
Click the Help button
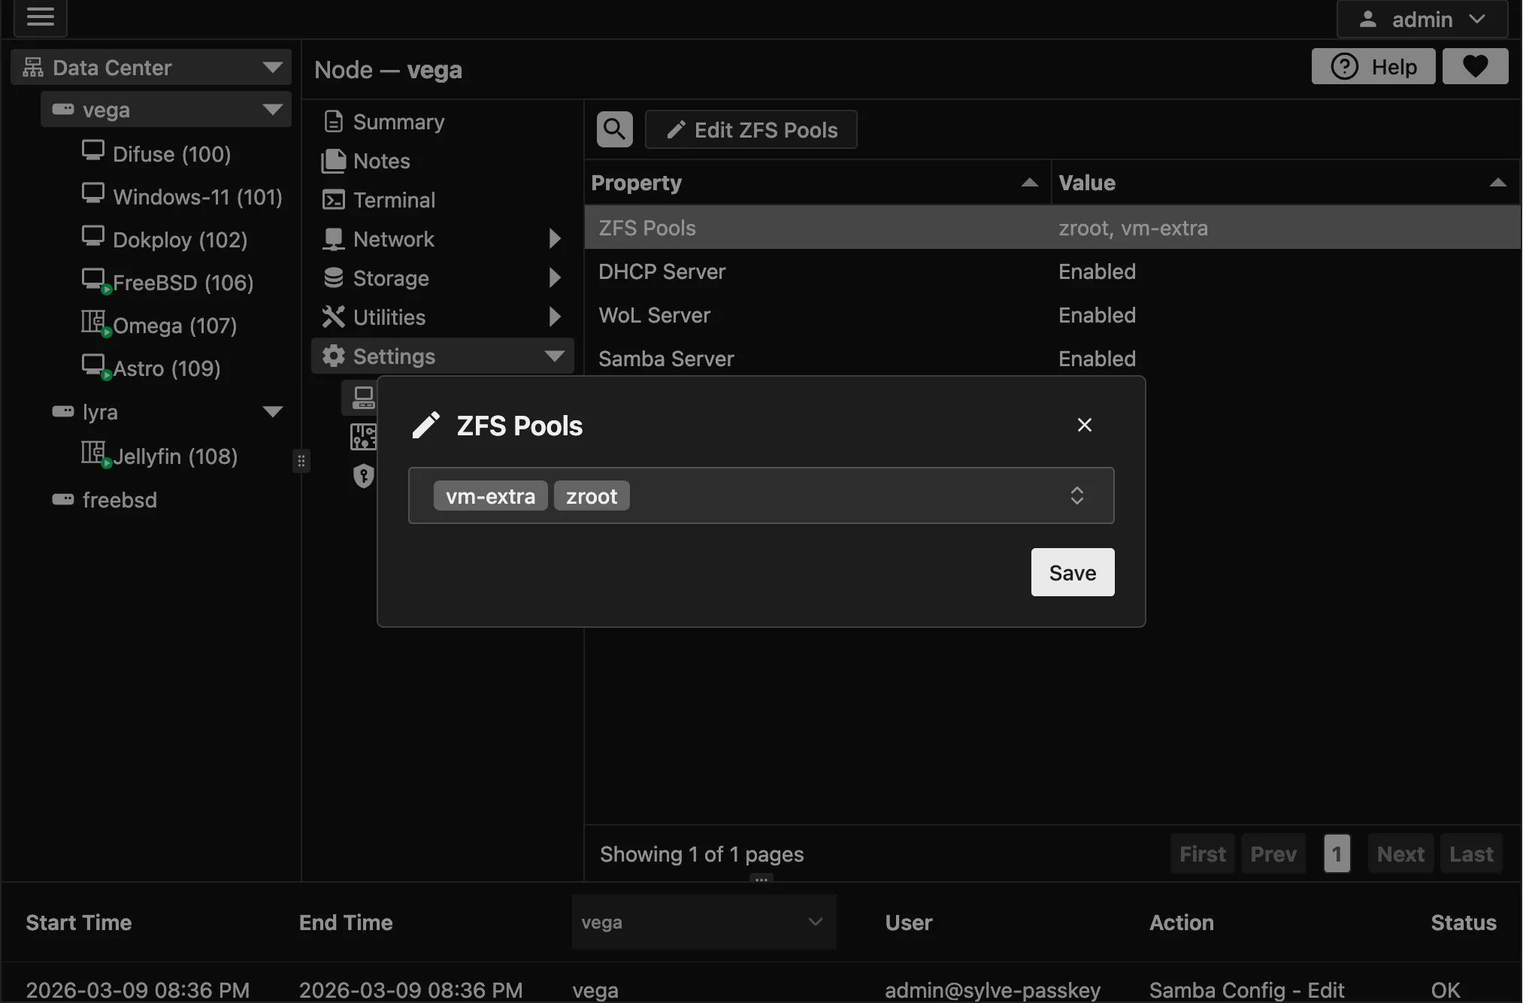click(x=1373, y=66)
